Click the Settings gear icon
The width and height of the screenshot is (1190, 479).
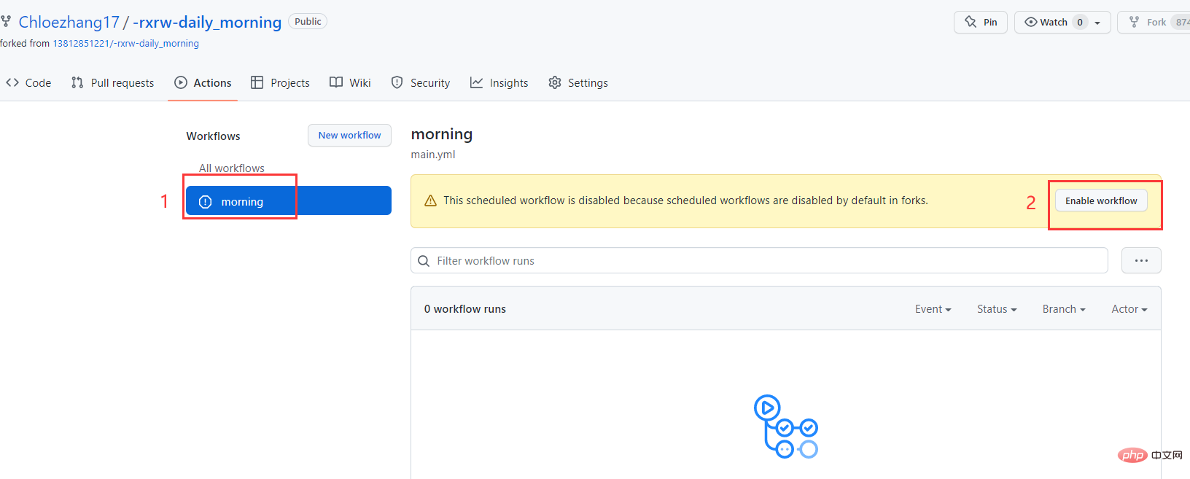(555, 83)
